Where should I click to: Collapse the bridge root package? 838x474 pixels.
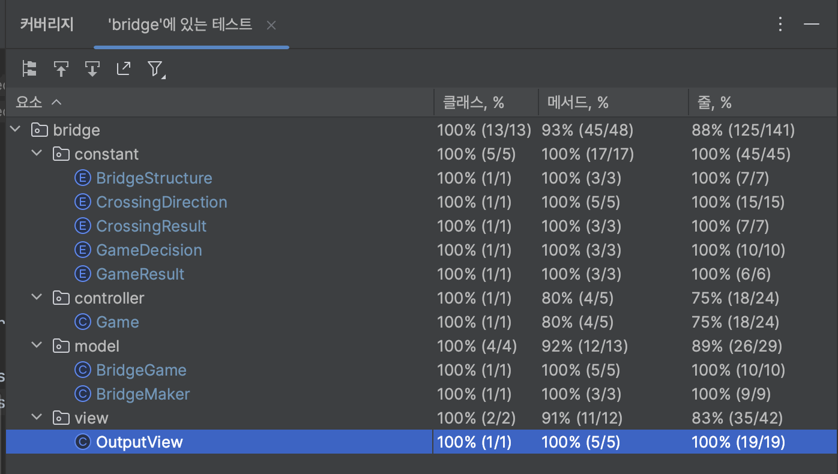tap(16, 130)
